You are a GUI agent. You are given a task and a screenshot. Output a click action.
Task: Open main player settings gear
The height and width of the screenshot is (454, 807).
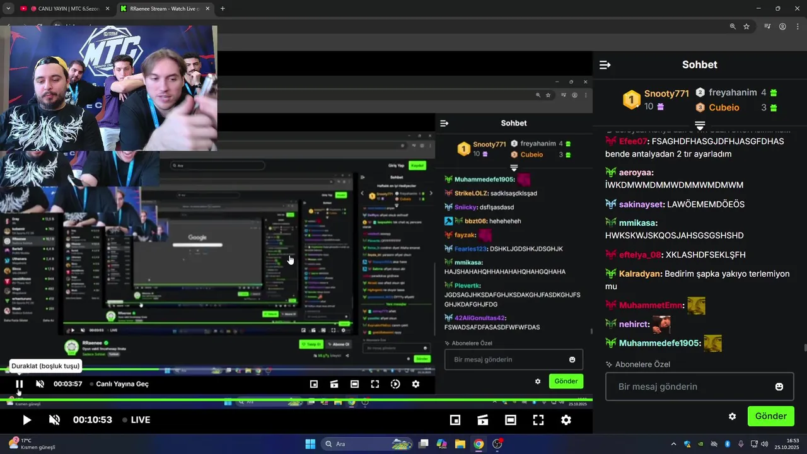point(566,420)
